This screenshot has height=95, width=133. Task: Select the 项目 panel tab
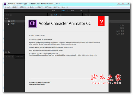coord(7,15)
